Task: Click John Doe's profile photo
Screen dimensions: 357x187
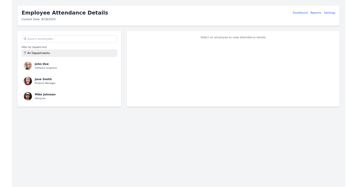Action: pyautogui.click(x=28, y=66)
